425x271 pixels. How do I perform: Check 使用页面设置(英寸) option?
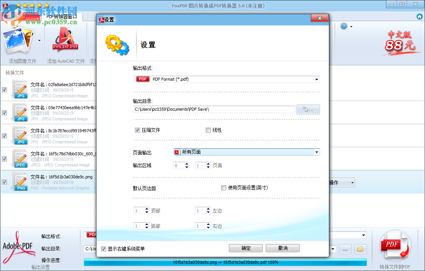pyautogui.click(x=223, y=188)
